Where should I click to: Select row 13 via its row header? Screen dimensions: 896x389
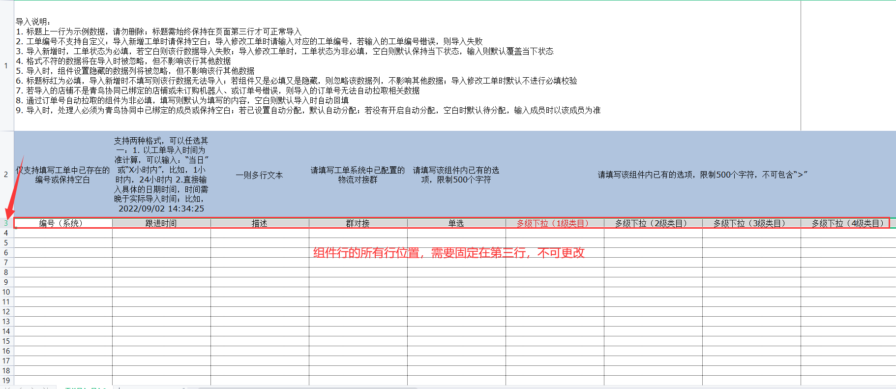point(6,322)
